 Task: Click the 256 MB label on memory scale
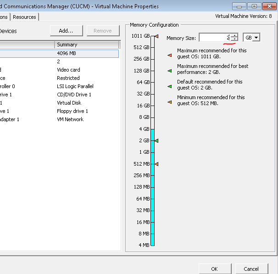[142, 175]
